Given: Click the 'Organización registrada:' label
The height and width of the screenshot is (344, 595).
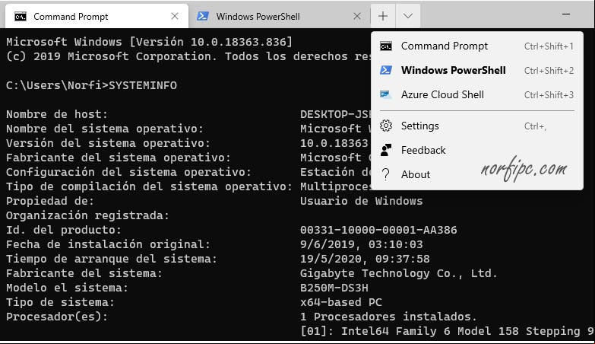Looking at the screenshot, I should click(87, 215).
